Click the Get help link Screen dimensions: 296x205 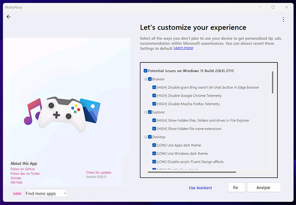click(x=16, y=182)
